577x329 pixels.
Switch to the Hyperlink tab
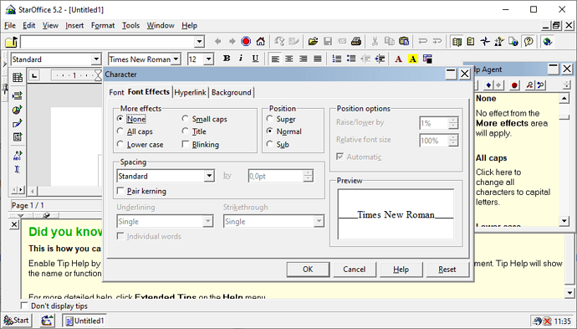(x=190, y=92)
